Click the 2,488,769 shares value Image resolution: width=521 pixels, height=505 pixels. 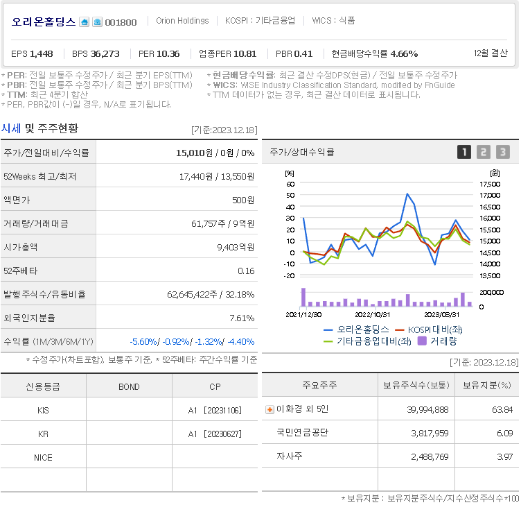430,456
